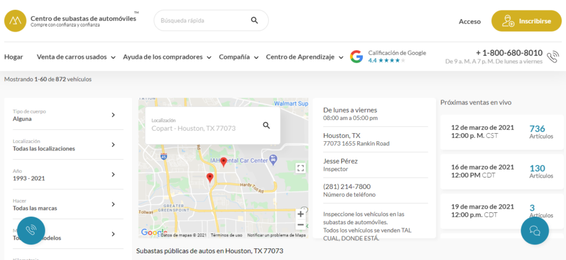Click Centro de subastas de automóviles title
Screen dimensions: 566x260
point(84,19)
